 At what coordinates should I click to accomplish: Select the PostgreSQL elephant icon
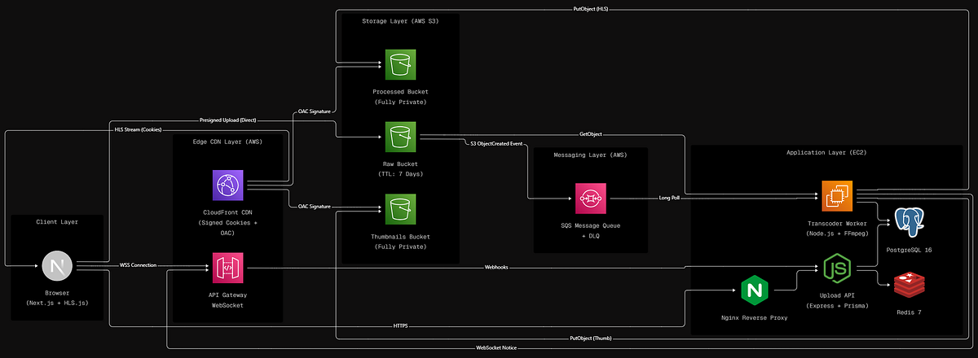pos(909,222)
